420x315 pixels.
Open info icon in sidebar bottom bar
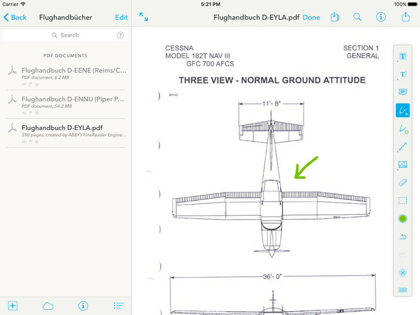pos(83,306)
